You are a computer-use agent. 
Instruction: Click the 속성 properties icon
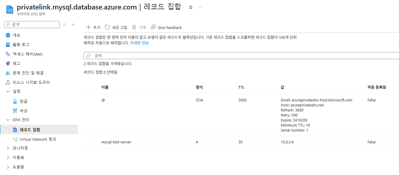[15, 111]
